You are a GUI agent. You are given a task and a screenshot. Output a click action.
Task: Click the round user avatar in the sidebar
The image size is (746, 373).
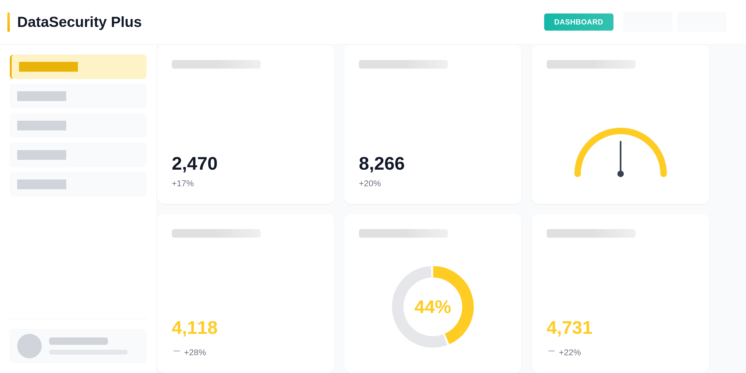29,346
